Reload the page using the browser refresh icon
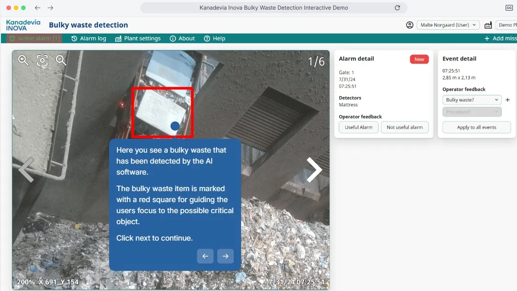 pos(397,7)
